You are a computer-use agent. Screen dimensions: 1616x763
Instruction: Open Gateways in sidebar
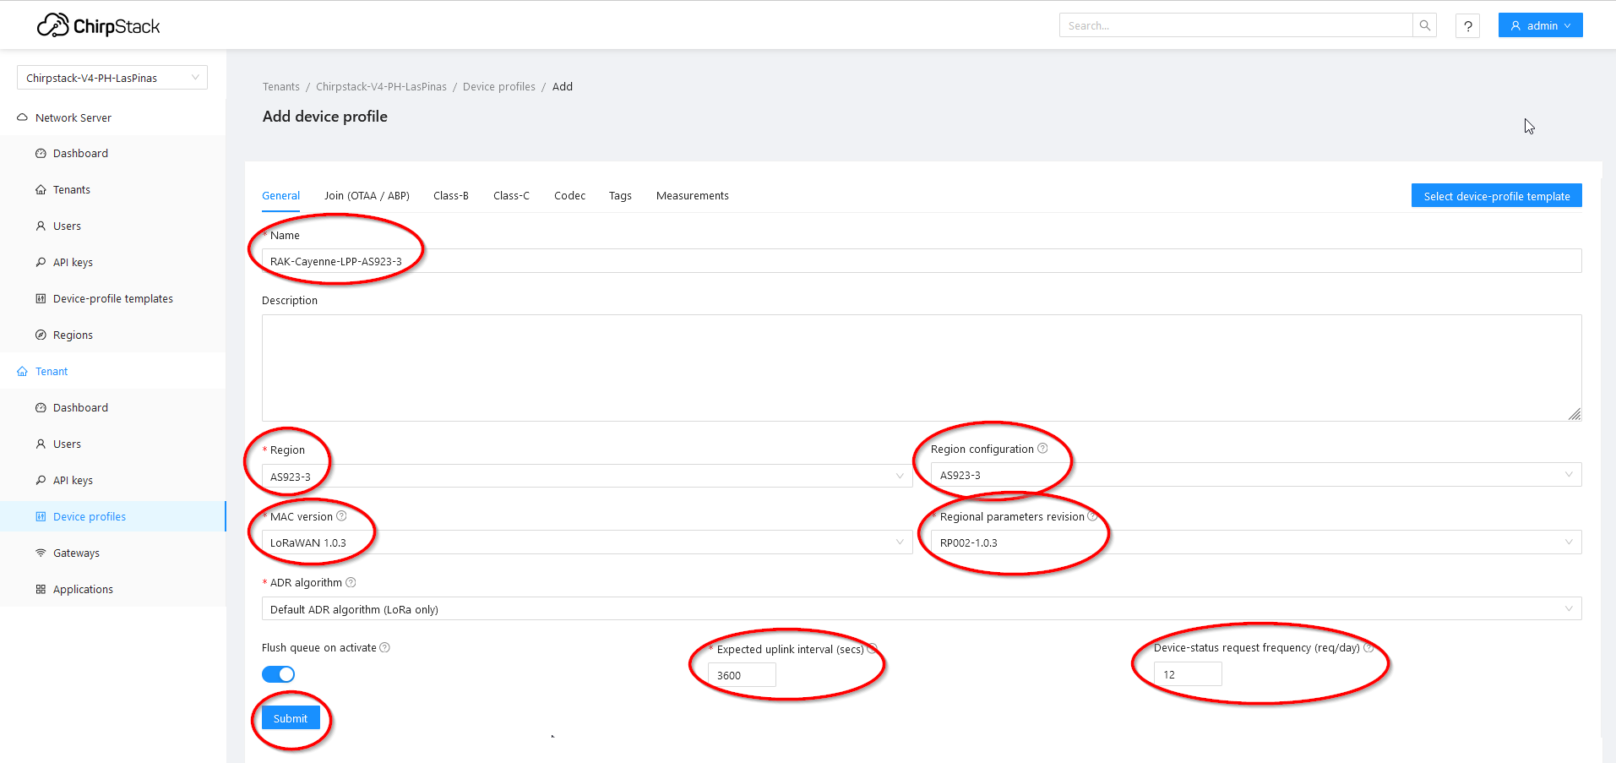113,553
